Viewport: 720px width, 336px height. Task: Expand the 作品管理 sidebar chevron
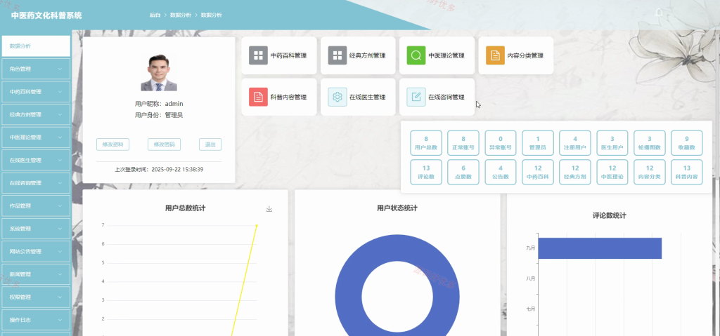tap(60, 206)
